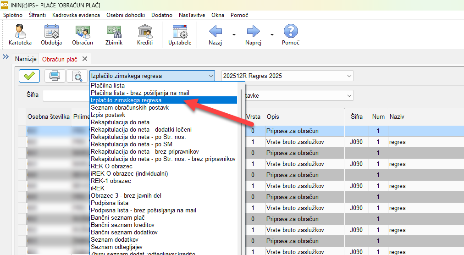The height and width of the screenshot is (255, 464).
Task: Click the printer icon button
Action: pyautogui.click(x=55, y=76)
